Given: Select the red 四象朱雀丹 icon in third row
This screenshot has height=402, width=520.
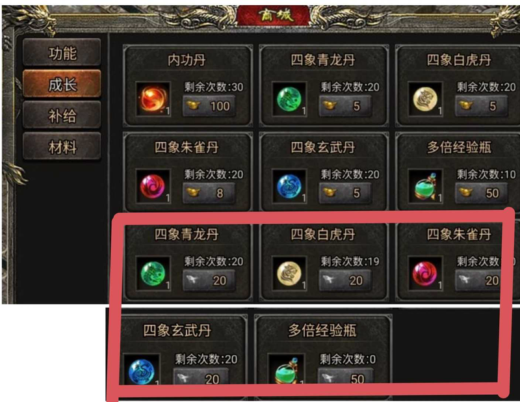Looking at the screenshot, I should 425,273.
